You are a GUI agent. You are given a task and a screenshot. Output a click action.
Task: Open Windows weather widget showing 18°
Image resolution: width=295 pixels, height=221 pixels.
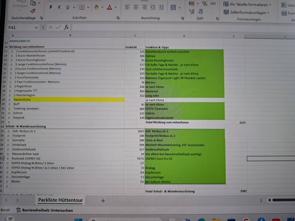coord(8,218)
